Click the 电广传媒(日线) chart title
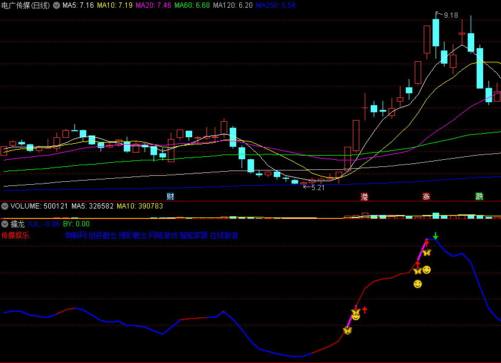 coord(26,5)
